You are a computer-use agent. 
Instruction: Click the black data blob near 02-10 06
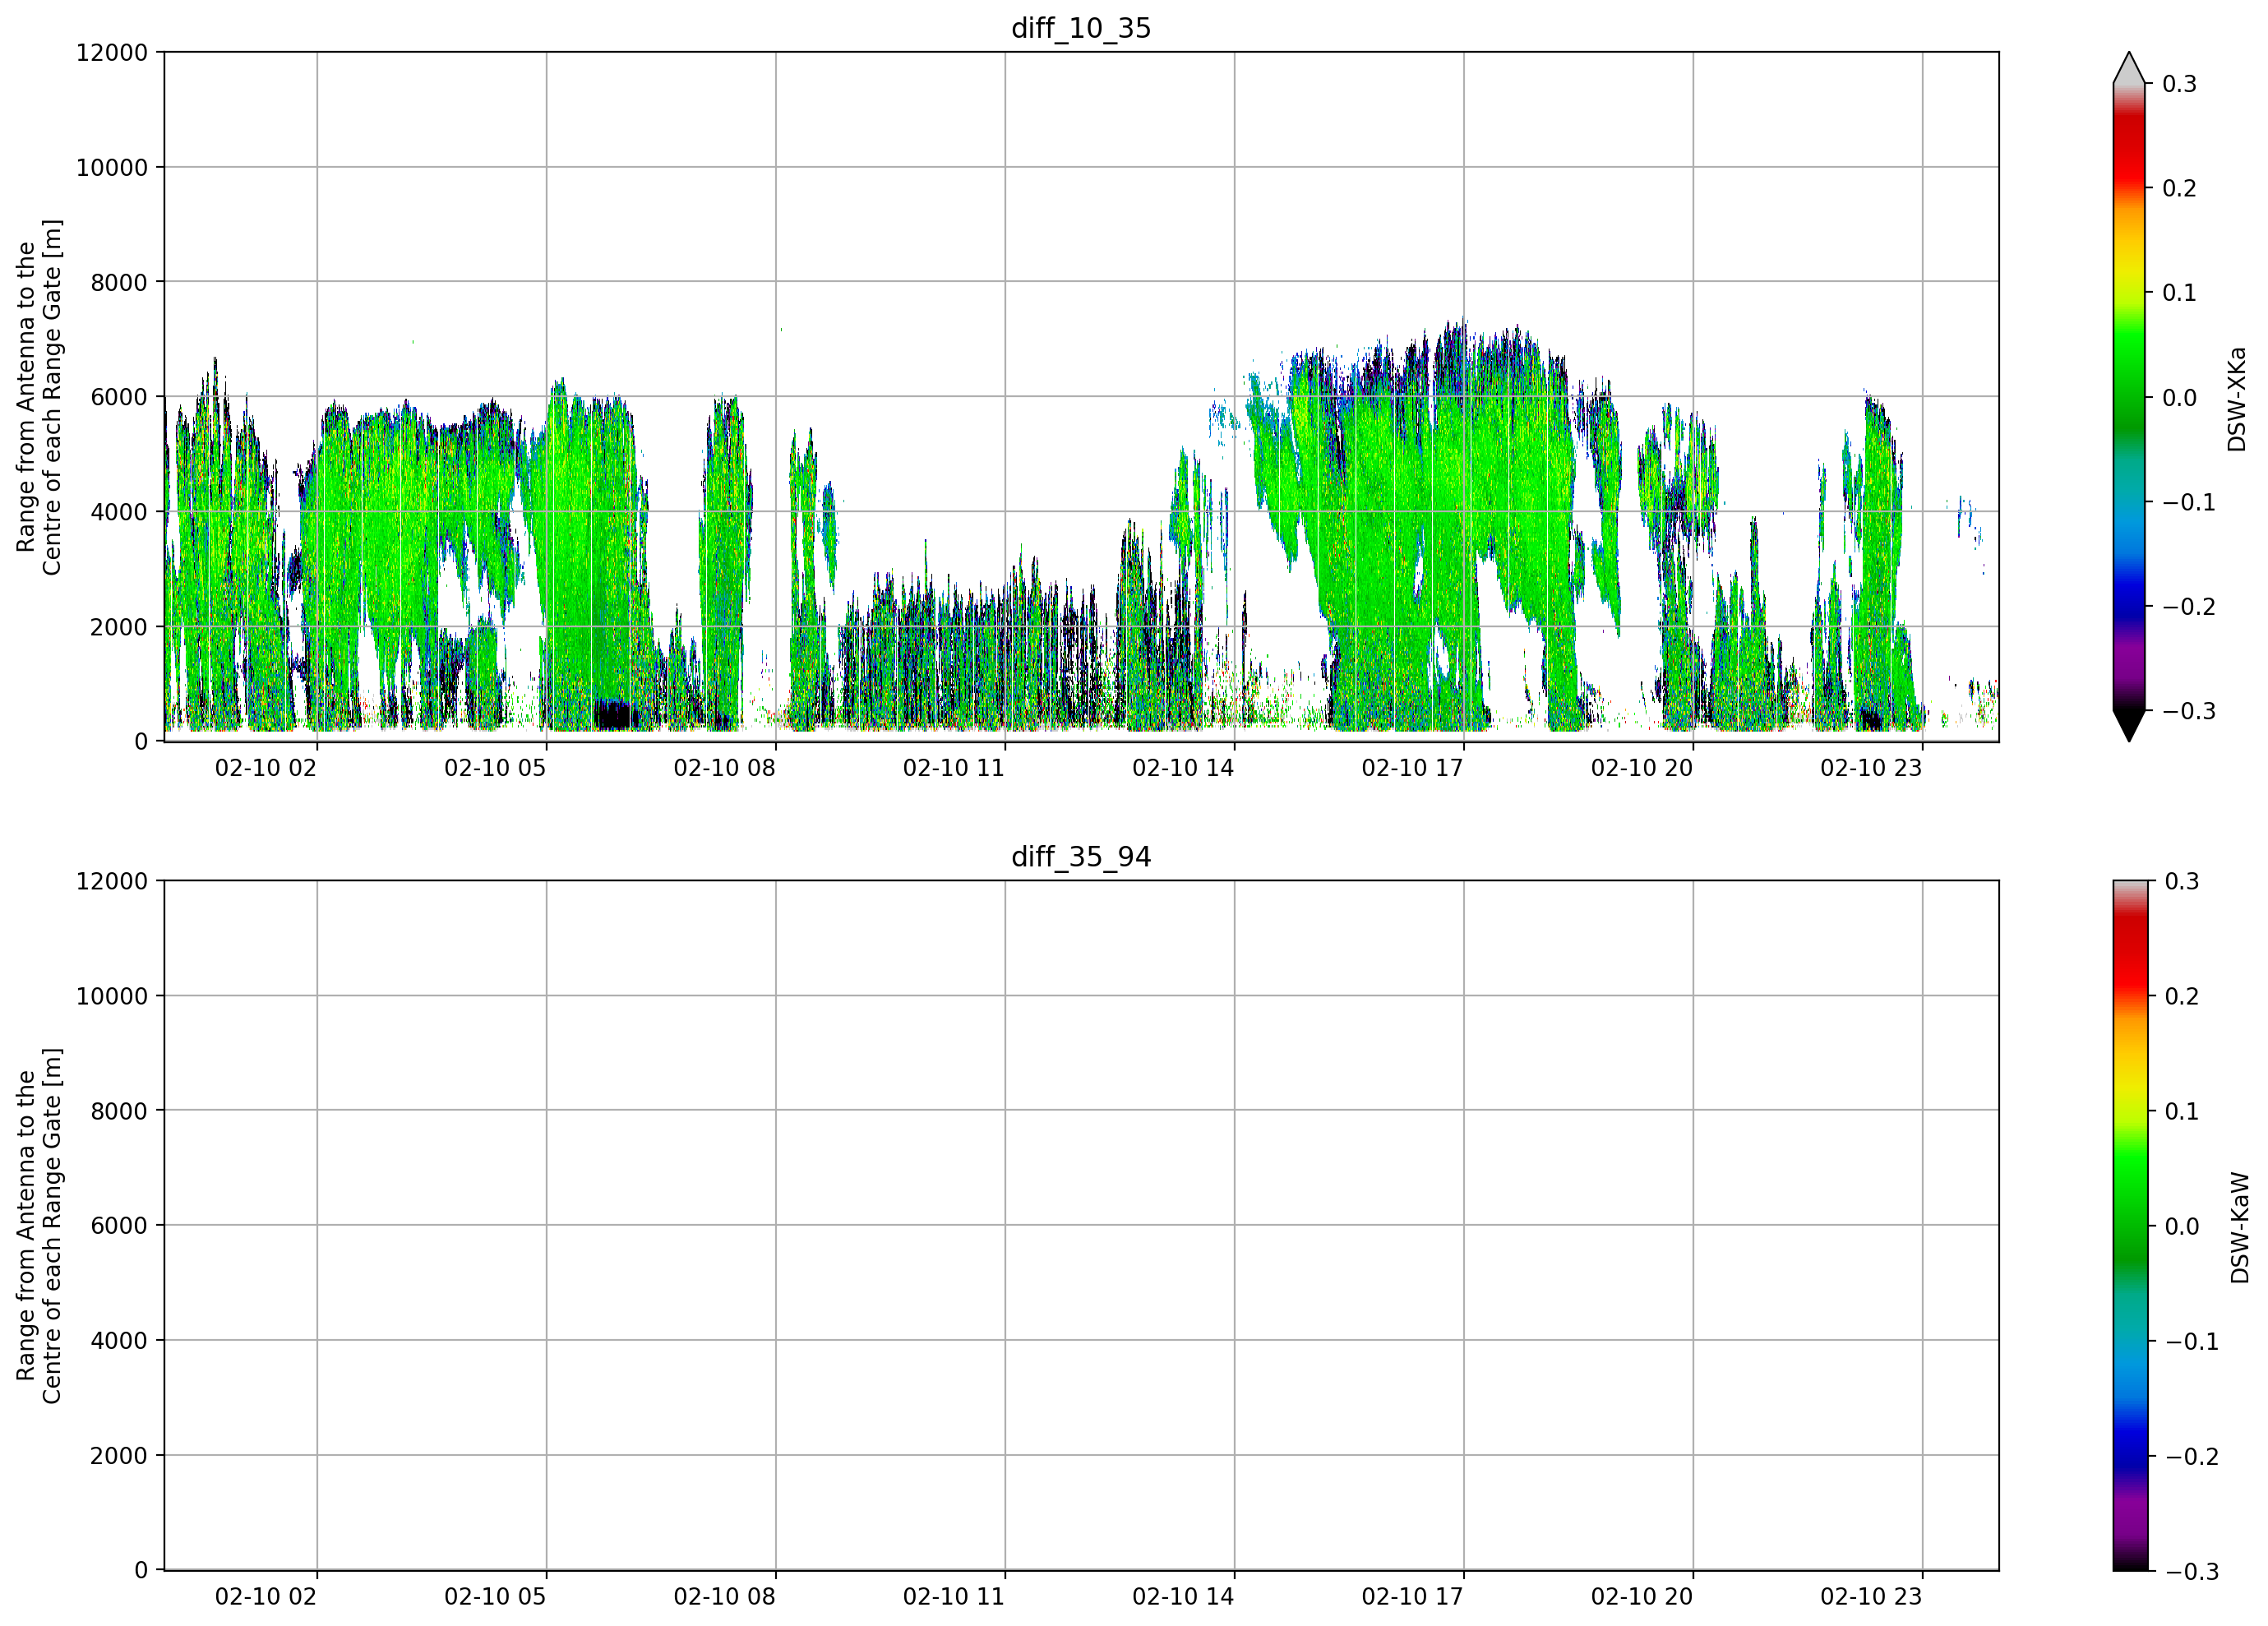click(x=613, y=714)
